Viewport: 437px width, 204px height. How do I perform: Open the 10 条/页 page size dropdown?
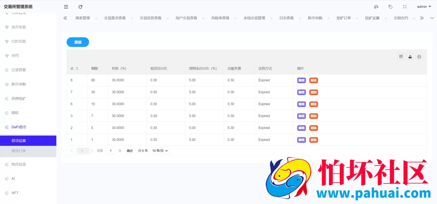pyautogui.click(x=160, y=151)
